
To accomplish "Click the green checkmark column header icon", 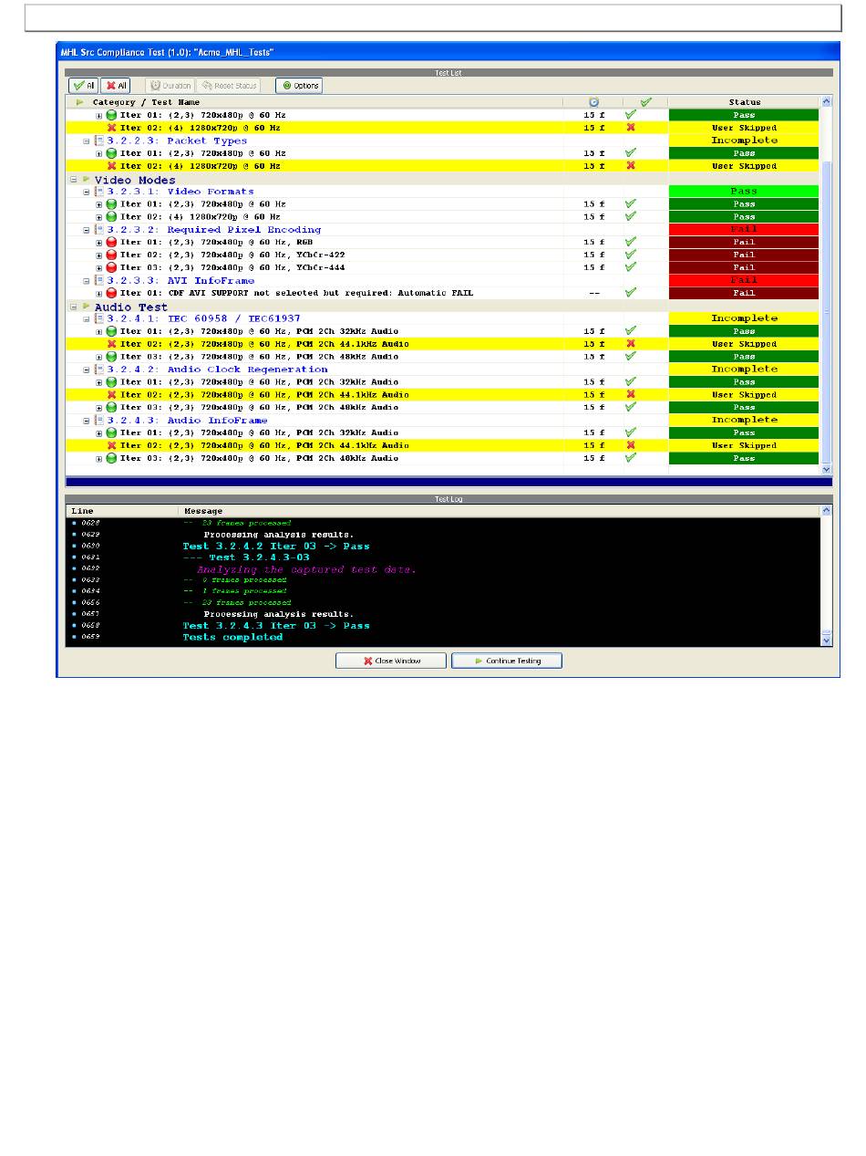I will coord(645,102).
